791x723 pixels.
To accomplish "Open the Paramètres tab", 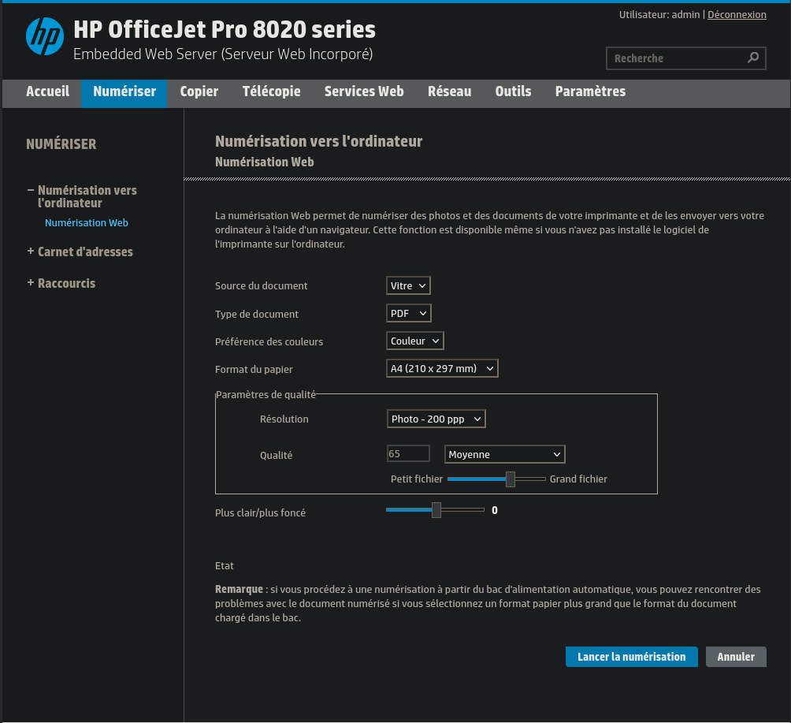I will [x=590, y=91].
